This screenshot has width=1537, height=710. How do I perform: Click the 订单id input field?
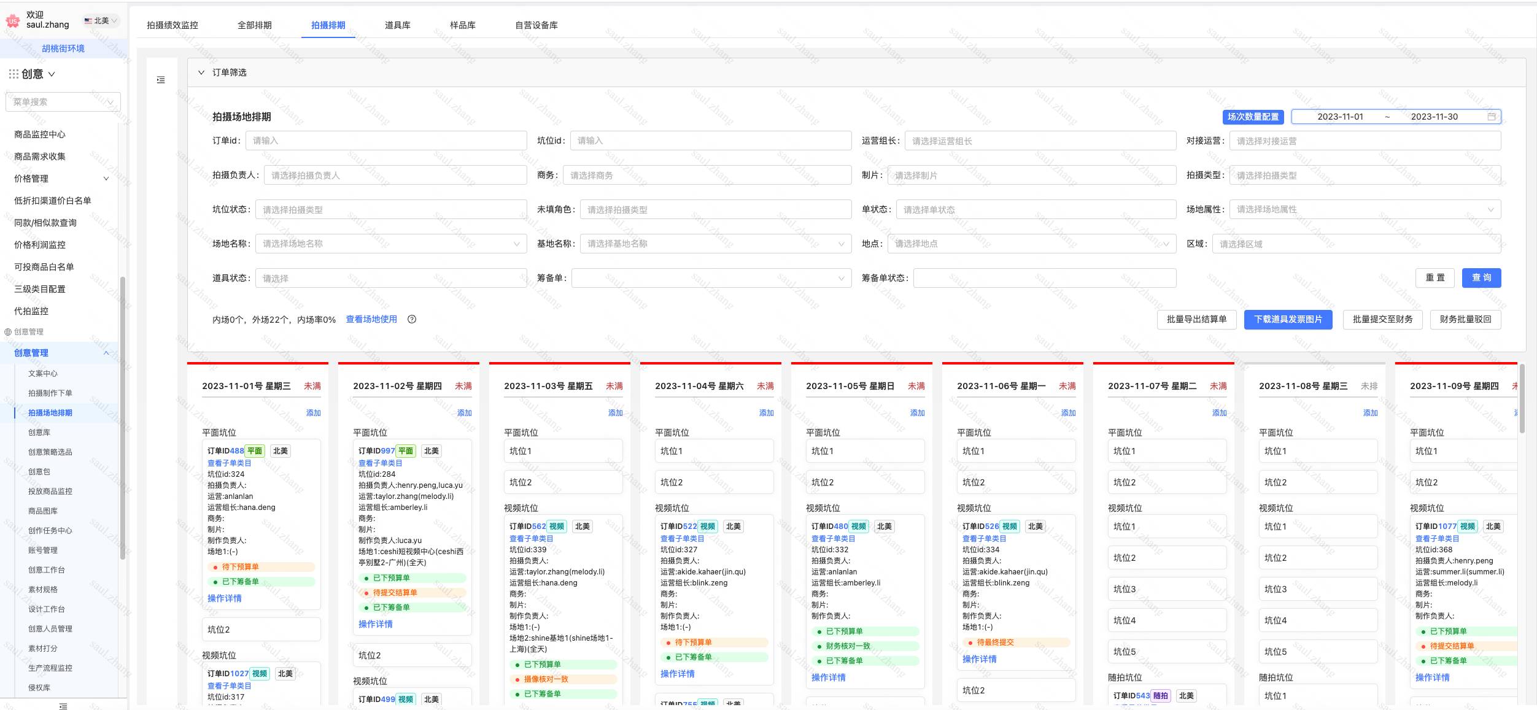[x=385, y=141]
